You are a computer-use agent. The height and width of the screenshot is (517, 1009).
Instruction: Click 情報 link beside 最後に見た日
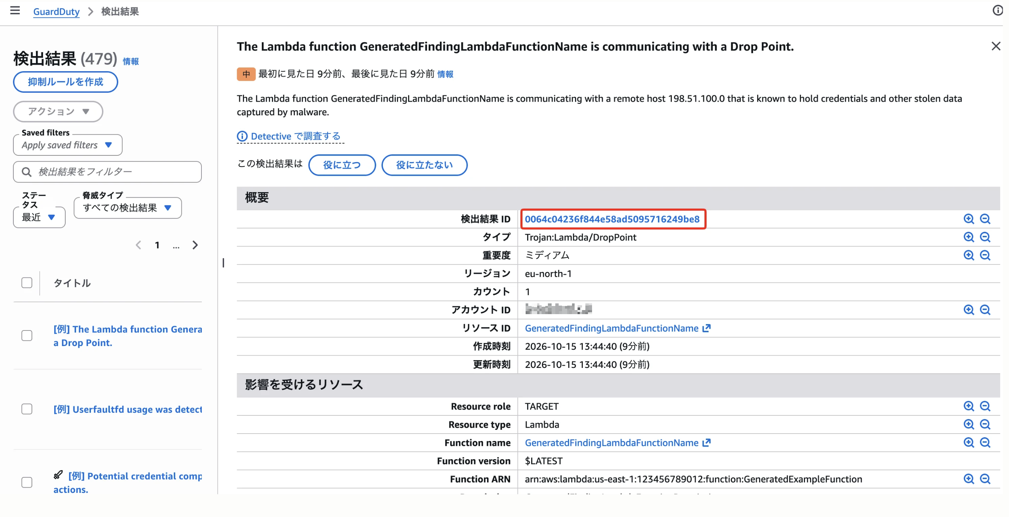[x=446, y=74]
